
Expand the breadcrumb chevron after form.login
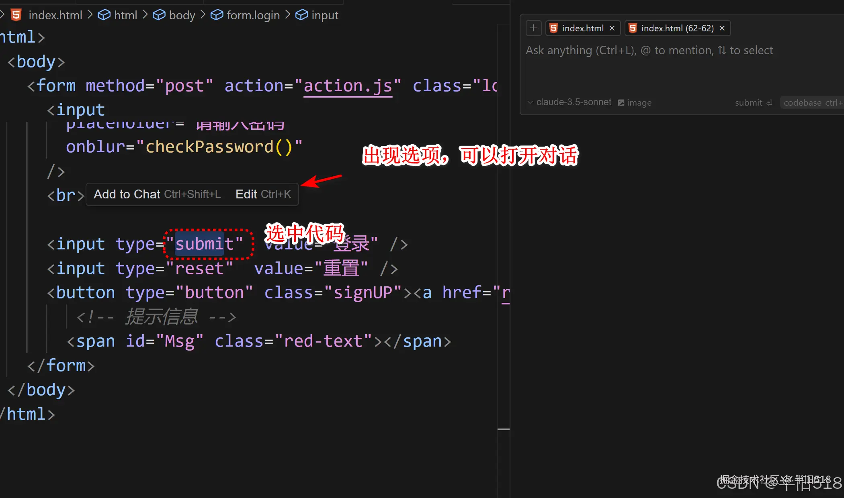click(287, 15)
